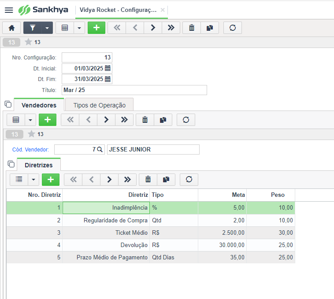Jump to first configuration record

click(x=117, y=28)
